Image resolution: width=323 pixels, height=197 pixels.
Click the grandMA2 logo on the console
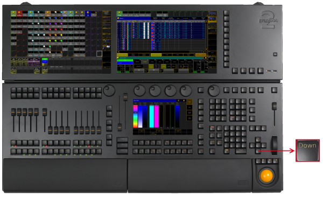[268, 20]
